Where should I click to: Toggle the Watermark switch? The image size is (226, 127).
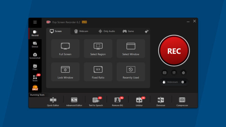pyautogui.click(x=184, y=82)
